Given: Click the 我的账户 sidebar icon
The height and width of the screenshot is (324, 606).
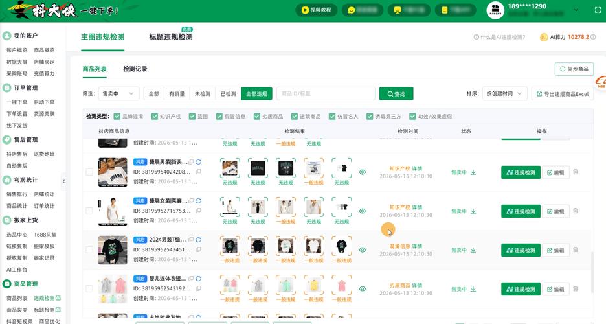Looking at the screenshot, I should 6,36.
